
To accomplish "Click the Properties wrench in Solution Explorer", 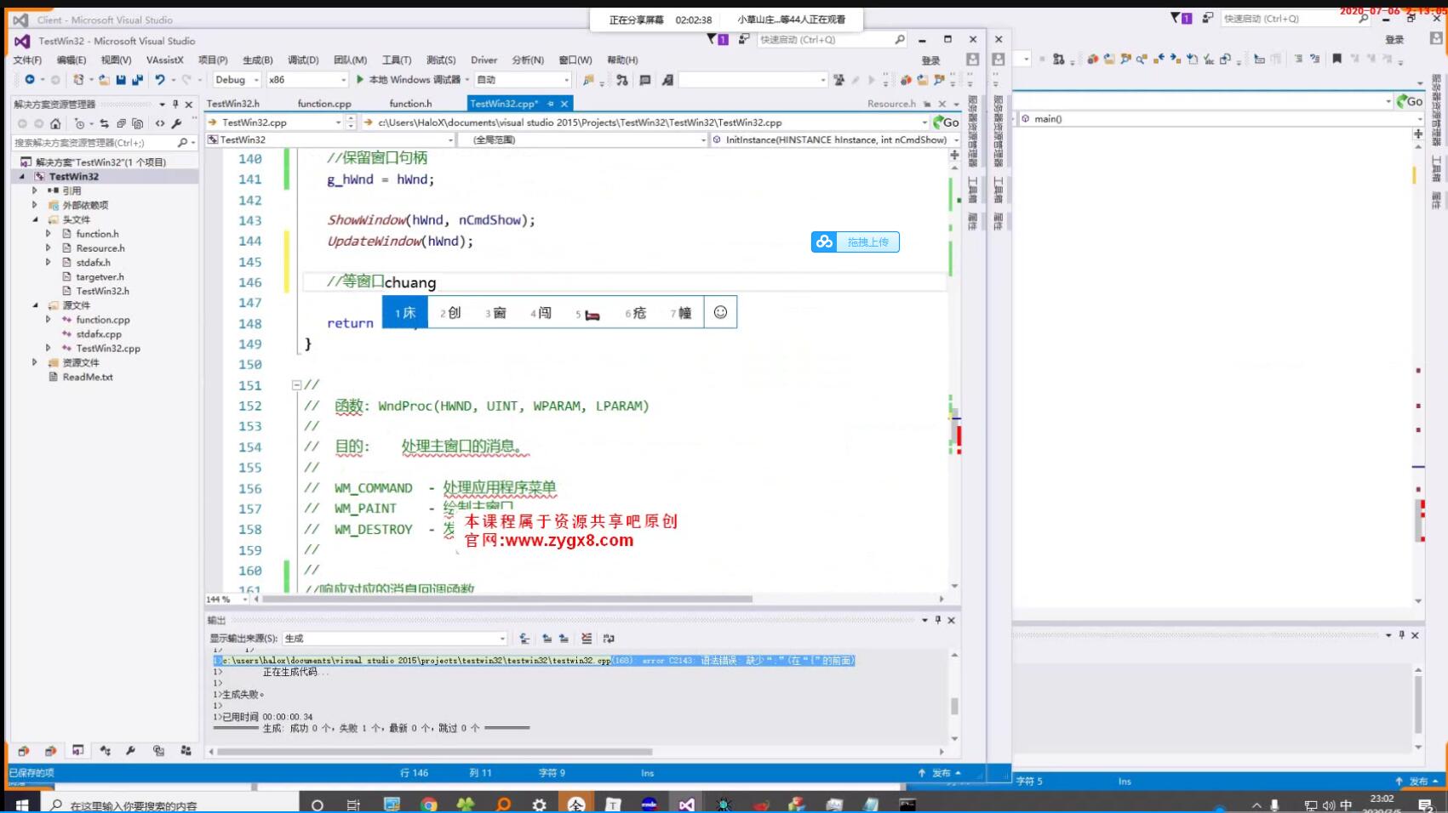I will [176, 123].
